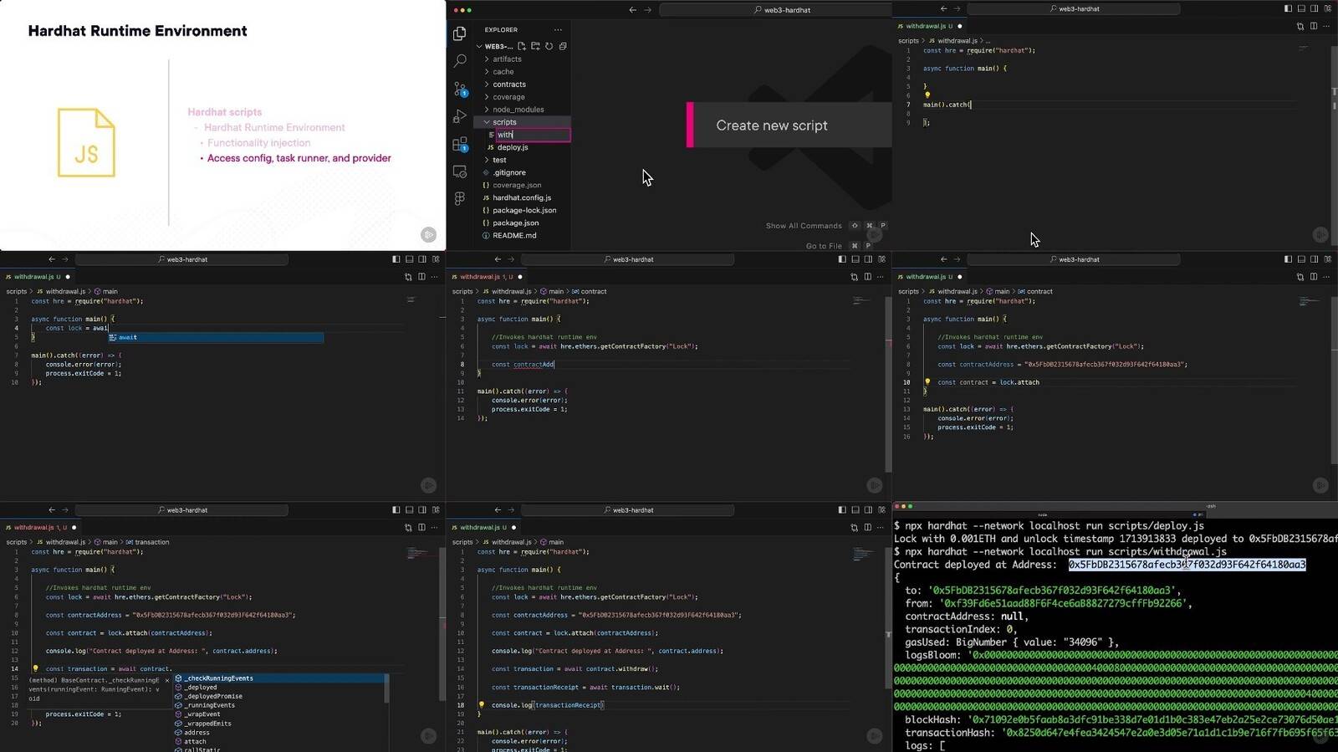
Task: Click lightbulb beside lock.attach line 10
Action: click(x=927, y=382)
